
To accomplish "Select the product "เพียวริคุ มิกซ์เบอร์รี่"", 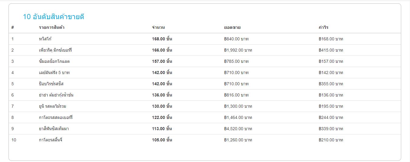I will (55, 50).
